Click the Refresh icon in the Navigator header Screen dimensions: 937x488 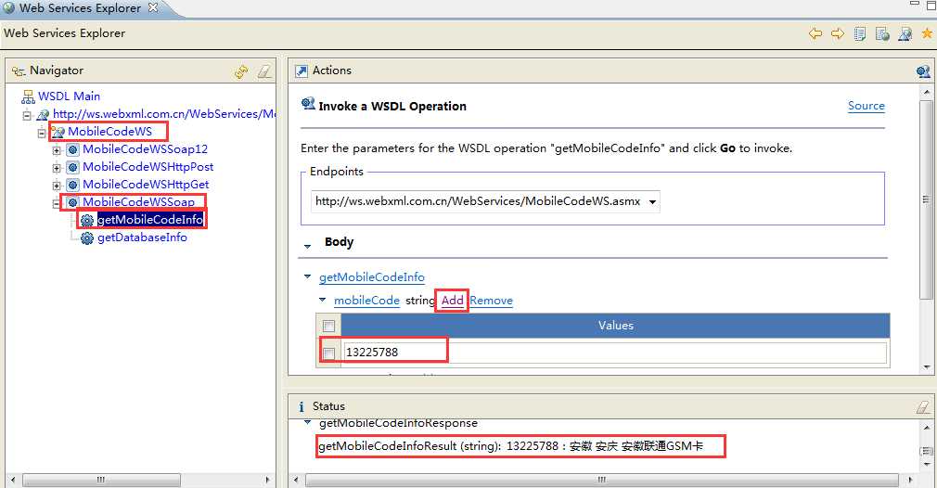(241, 71)
